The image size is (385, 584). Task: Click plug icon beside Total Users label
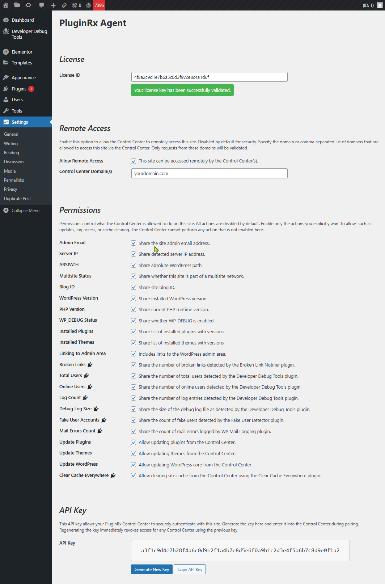(86, 376)
